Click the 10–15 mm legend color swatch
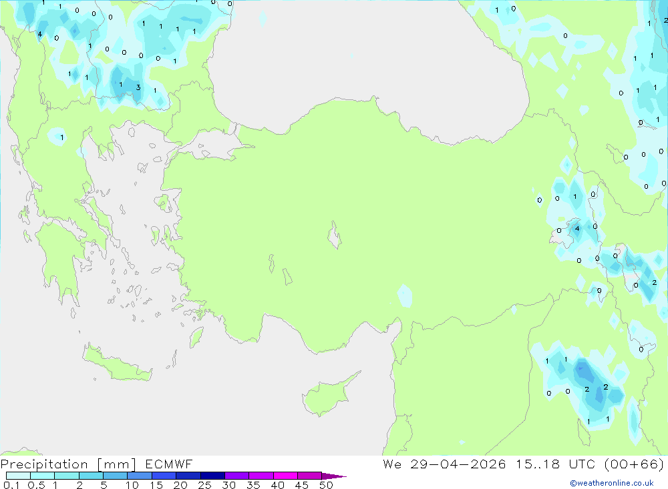Image resolution: width=668 pixels, height=489 pixels. click(x=140, y=476)
